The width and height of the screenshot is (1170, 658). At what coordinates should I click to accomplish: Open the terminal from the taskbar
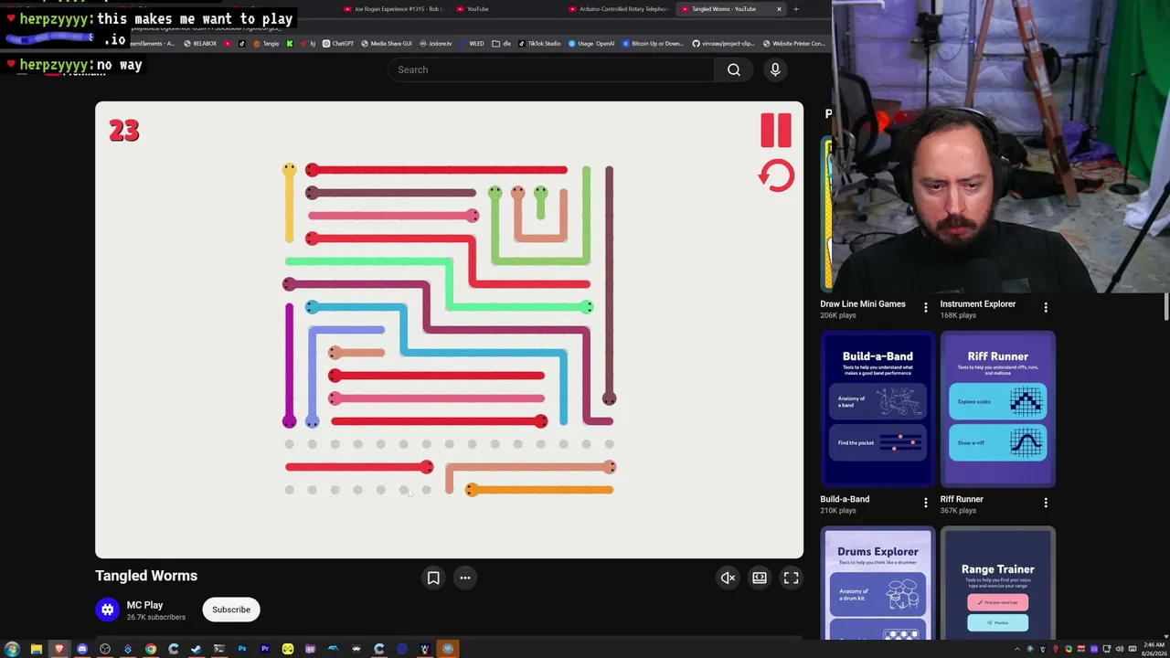[x=219, y=649]
